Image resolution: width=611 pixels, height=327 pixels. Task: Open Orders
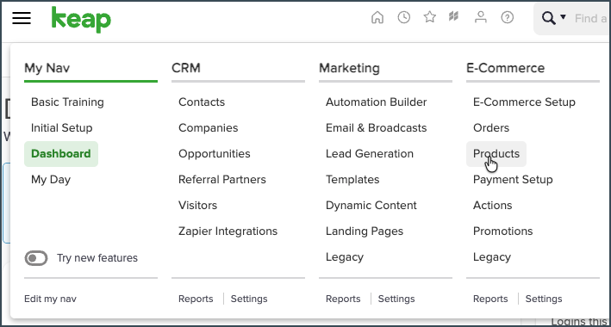click(x=491, y=128)
